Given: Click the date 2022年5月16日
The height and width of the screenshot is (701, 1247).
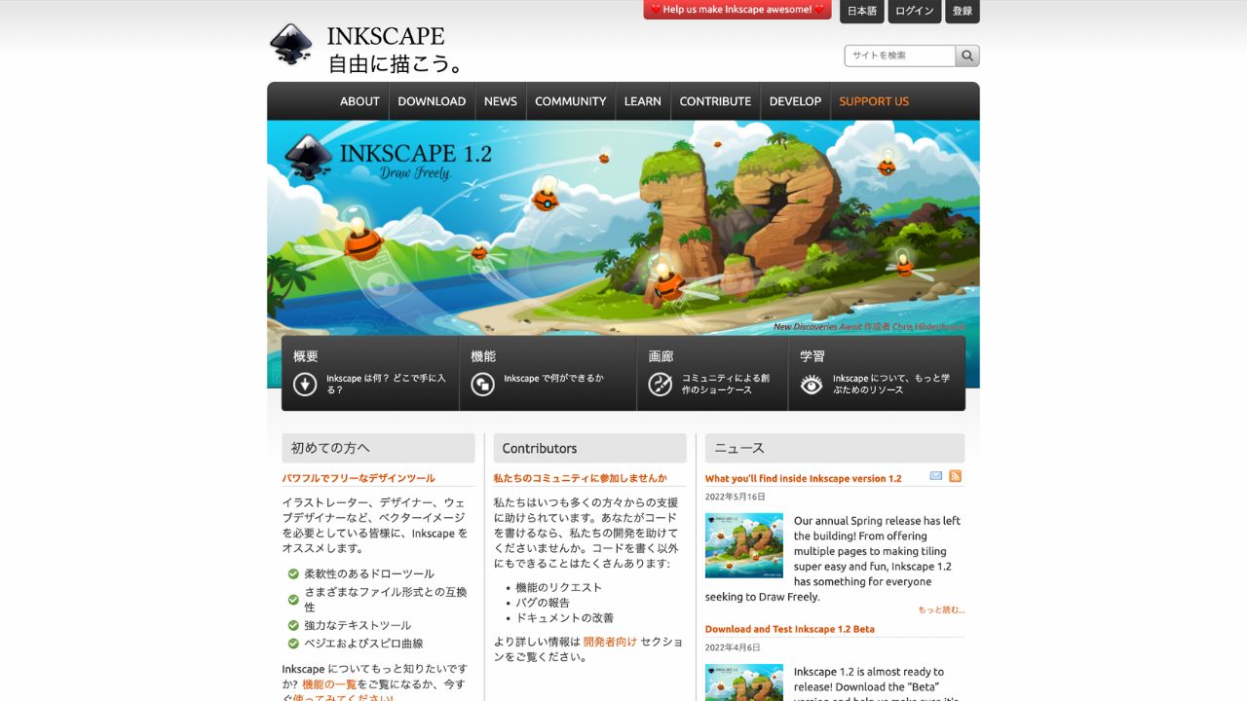Looking at the screenshot, I should click(x=736, y=497).
